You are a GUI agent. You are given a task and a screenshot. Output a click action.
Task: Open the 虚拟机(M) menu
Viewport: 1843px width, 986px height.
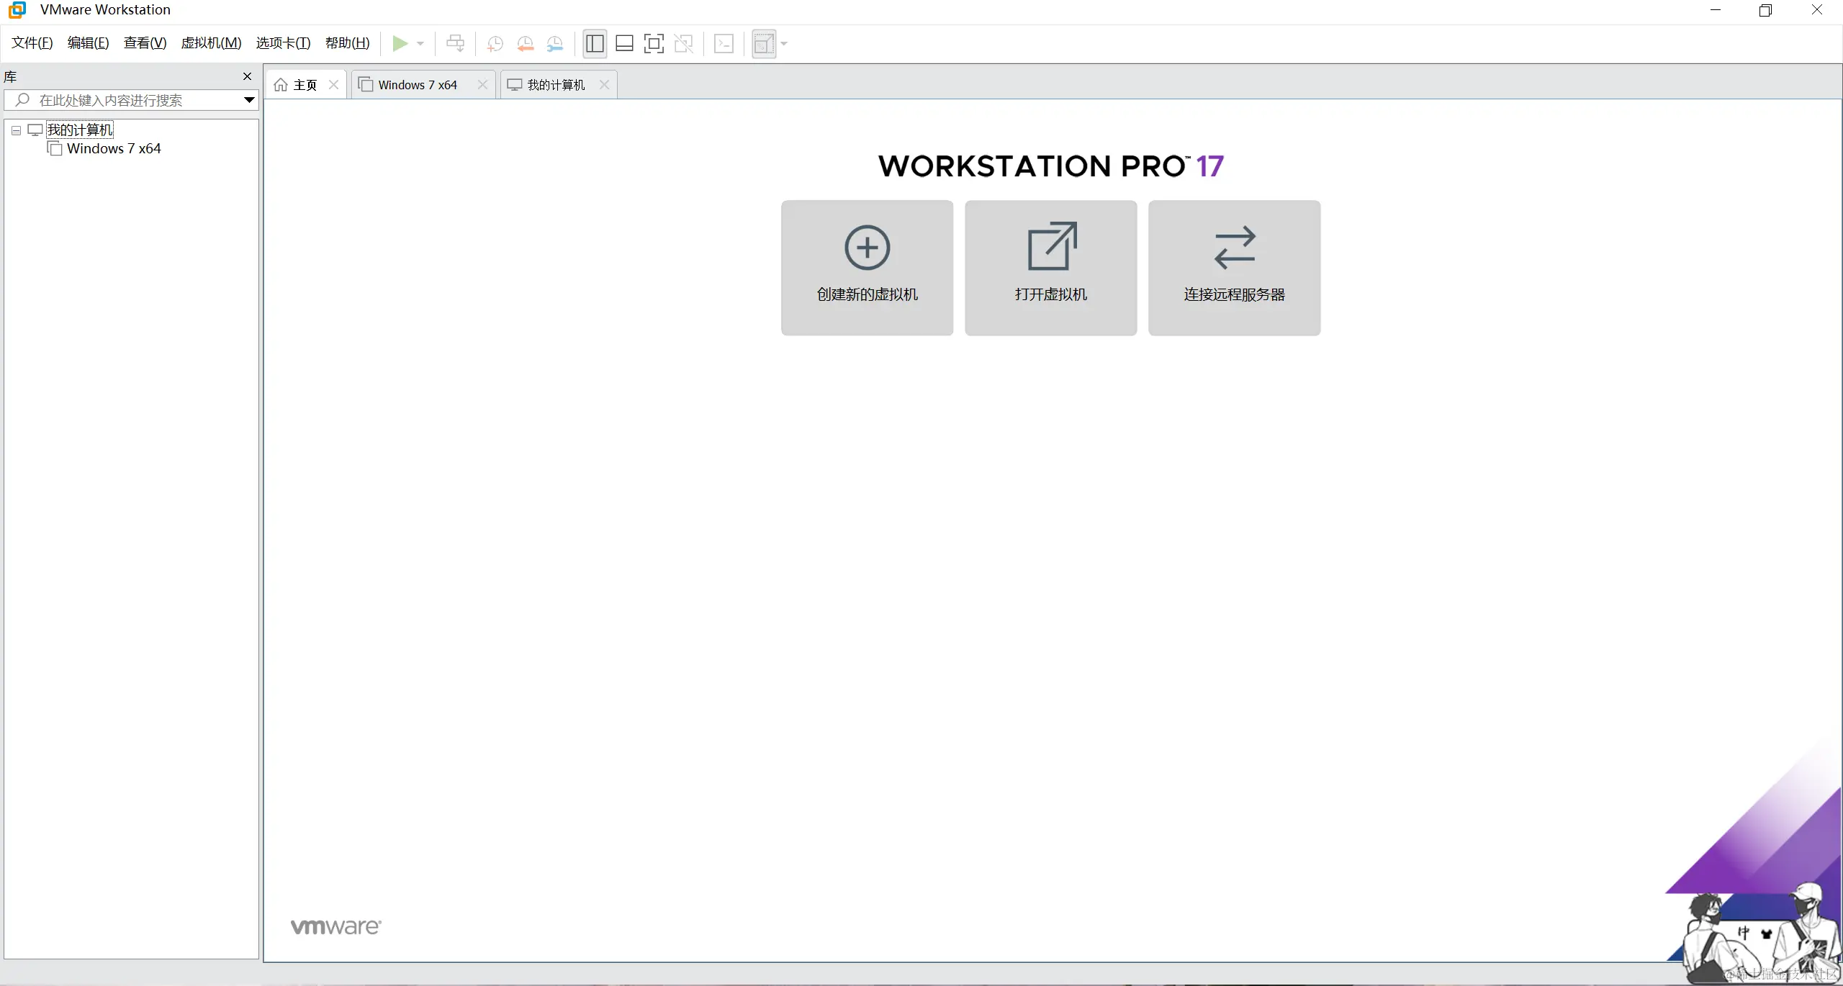coord(211,43)
